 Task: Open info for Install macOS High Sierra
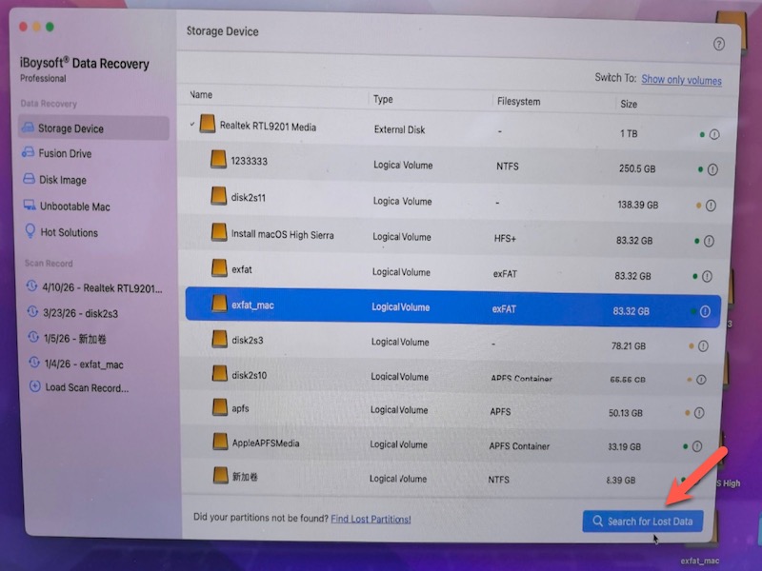click(710, 242)
